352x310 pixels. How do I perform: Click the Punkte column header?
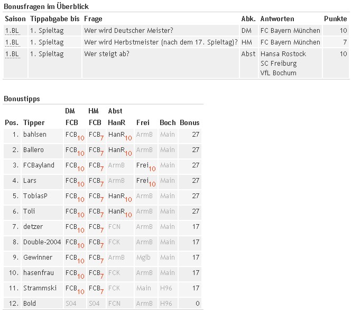[336, 19]
